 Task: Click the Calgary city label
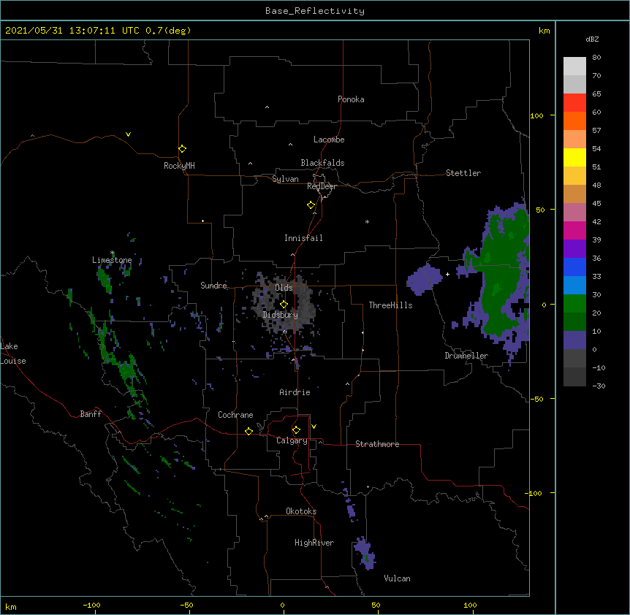[292, 440]
